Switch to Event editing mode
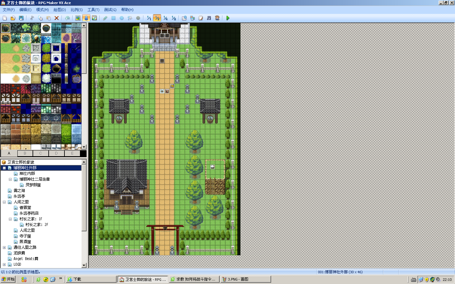 [86, 18]
